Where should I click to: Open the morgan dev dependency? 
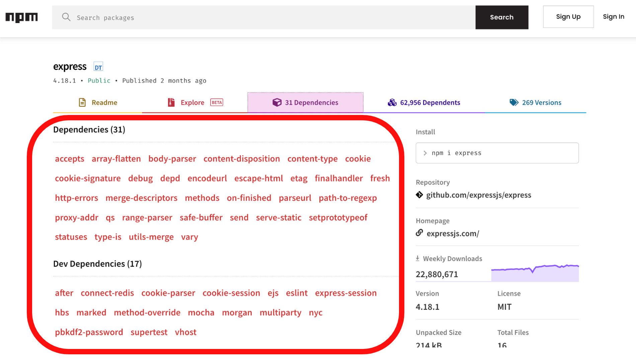(x=237, y=313)
